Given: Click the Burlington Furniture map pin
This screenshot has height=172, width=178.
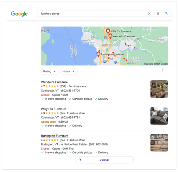Looking at the screenshot, I should pos(98,54).
